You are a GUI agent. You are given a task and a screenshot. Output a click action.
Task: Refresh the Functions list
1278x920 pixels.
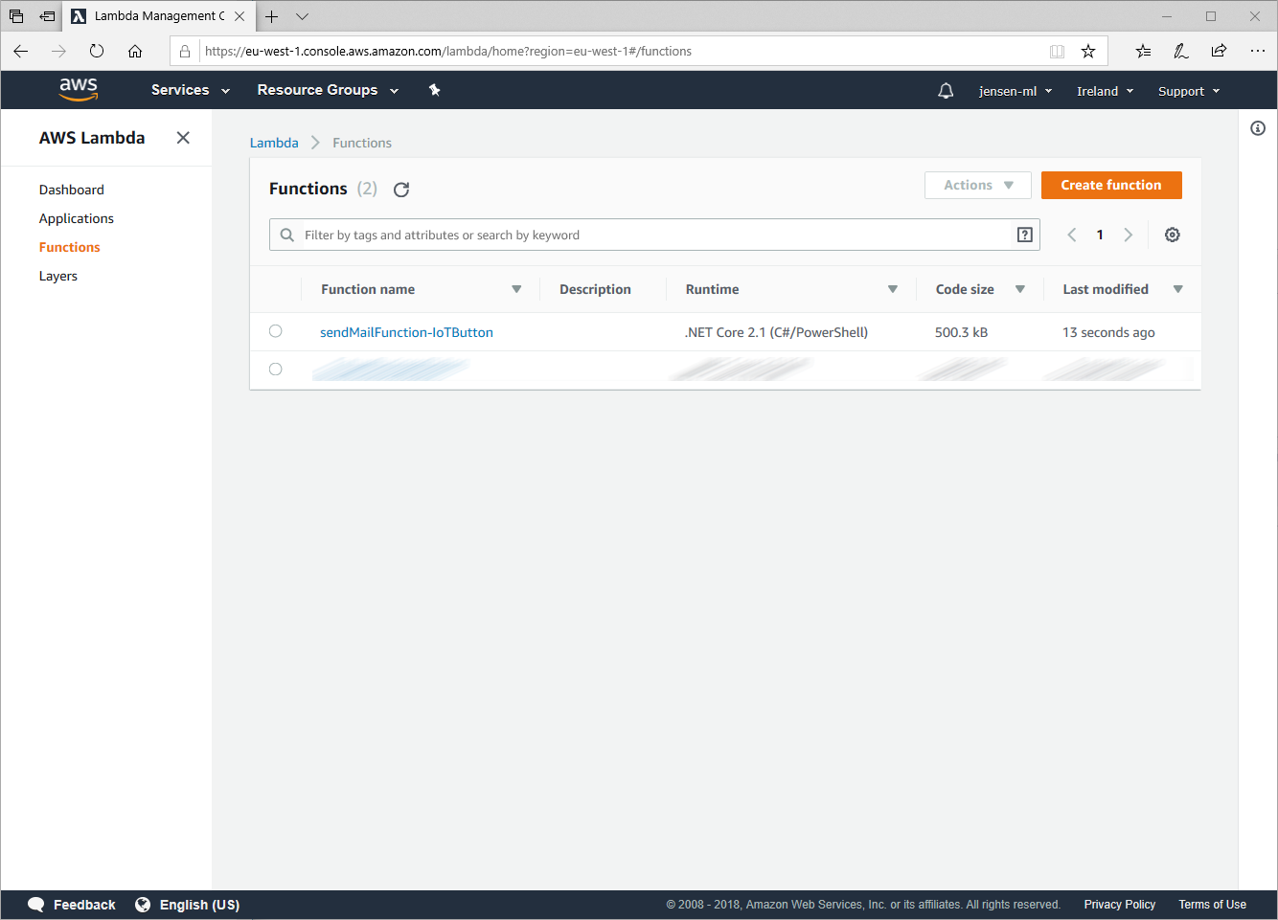click(401, 190)
